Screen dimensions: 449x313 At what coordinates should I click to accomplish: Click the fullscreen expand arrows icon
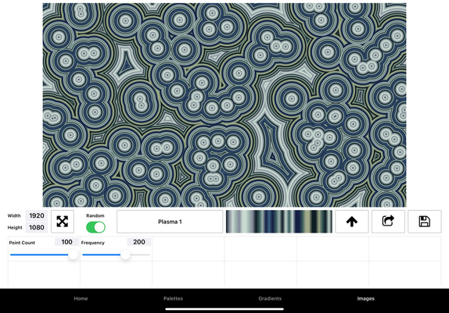[63, 222]
